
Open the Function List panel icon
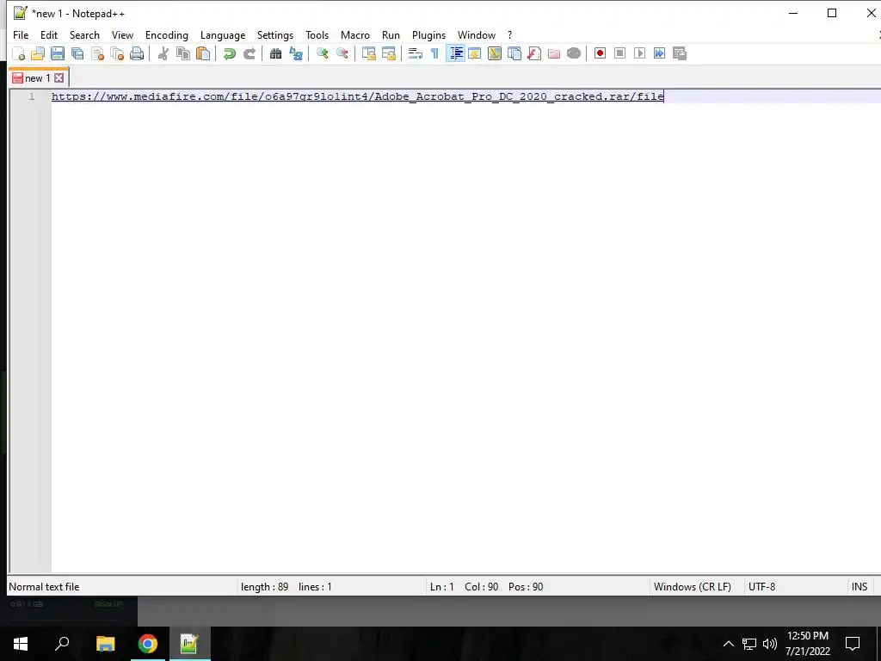tap(533, 53)
